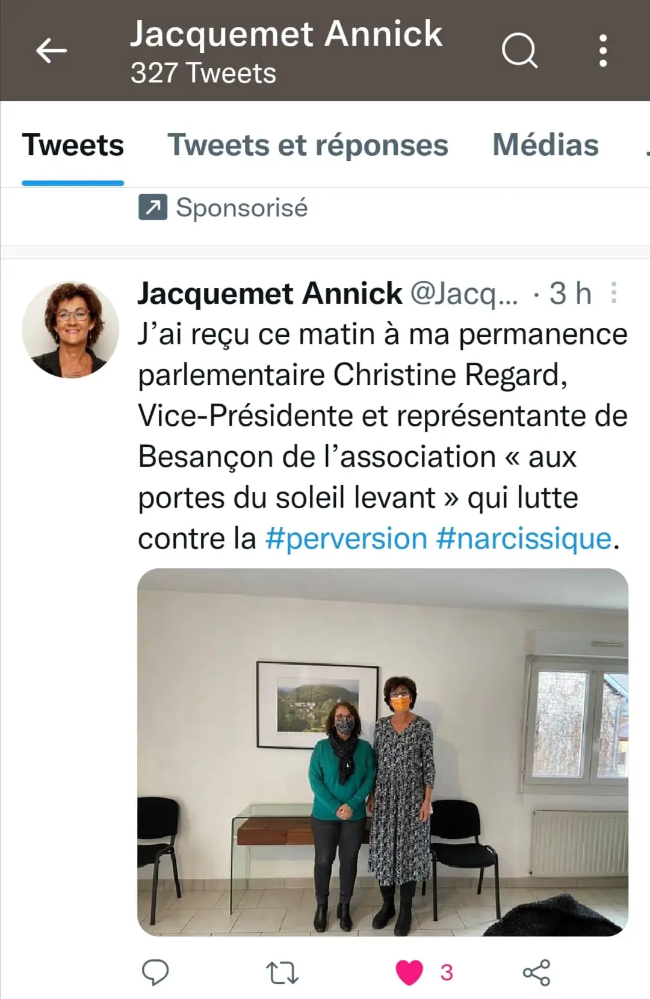The height and width of the screenshot is (999, 650).
Task: Open the tweet's three-dot options menu
Action: coord(613,293)
